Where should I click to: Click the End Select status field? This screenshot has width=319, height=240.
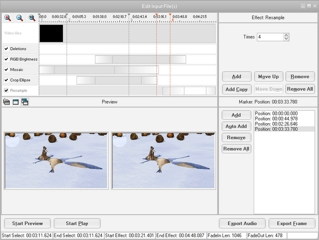[78, 235]
